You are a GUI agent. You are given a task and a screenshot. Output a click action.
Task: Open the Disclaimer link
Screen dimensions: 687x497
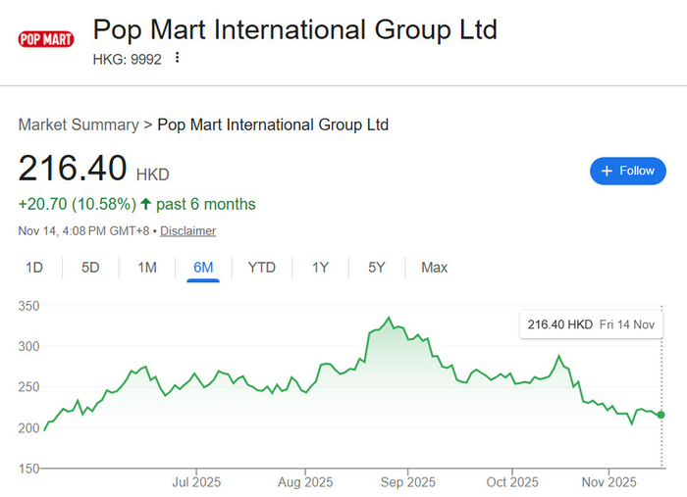coord(187,230)
